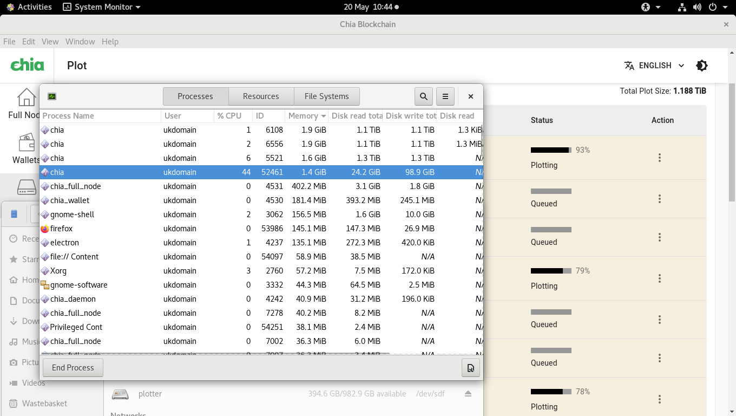The width and height of the screenshot is (736, 416).
Task: Open action menu for 79% plotting row
Action: tap(660, 278)
